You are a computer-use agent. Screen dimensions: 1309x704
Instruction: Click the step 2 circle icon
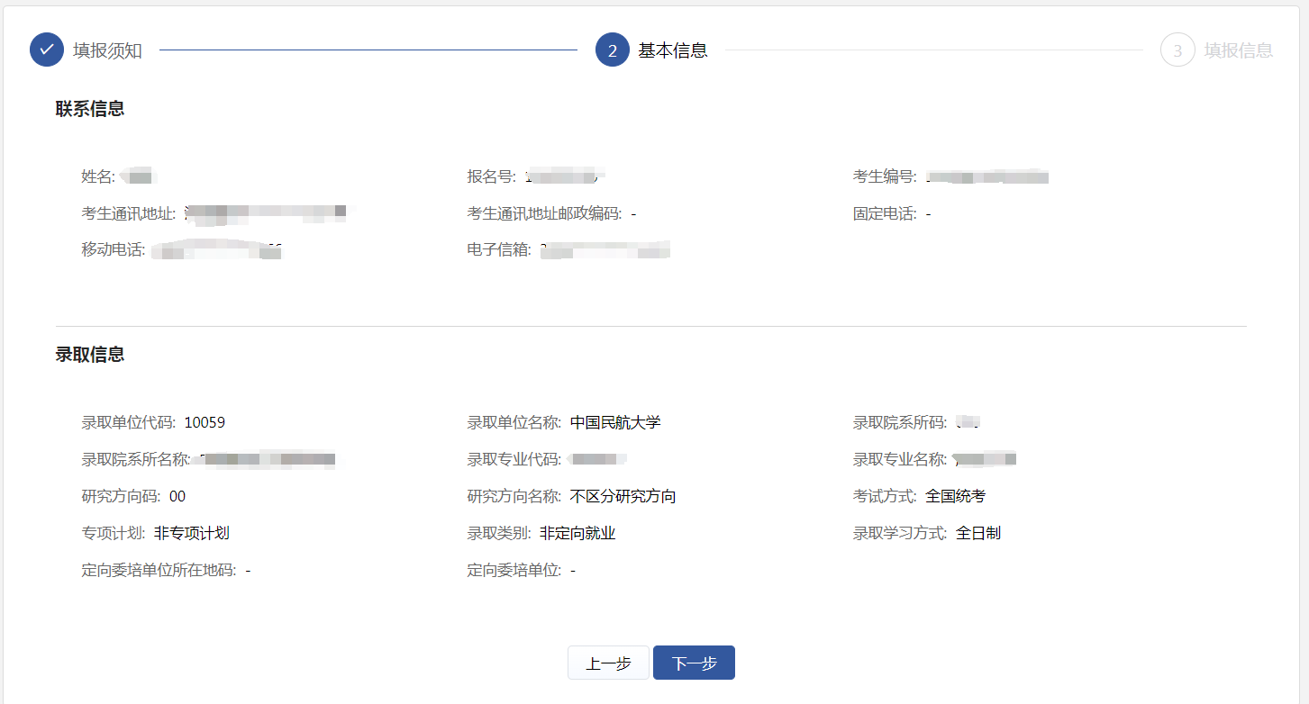(x=612, y=50)
